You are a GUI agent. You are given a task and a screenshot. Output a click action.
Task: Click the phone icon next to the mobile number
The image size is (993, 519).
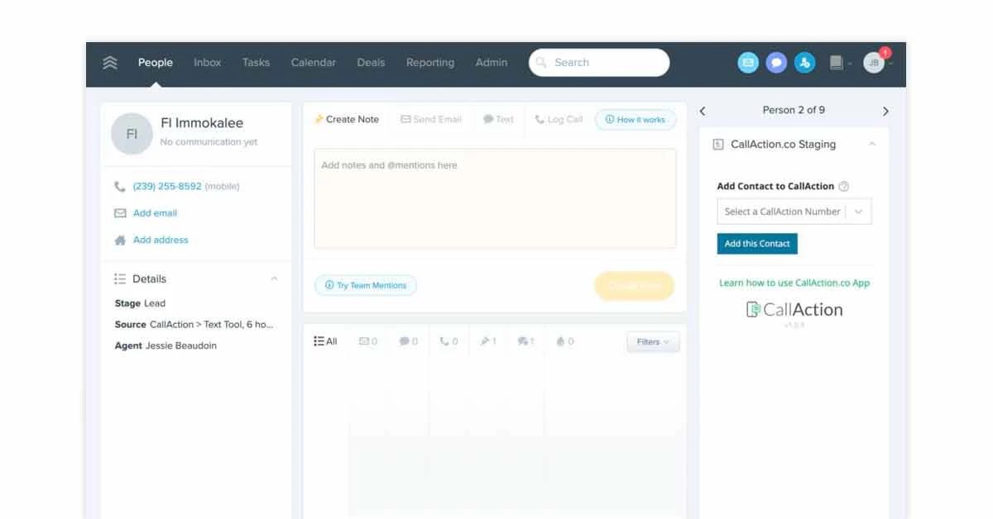[x=118, y=186]
